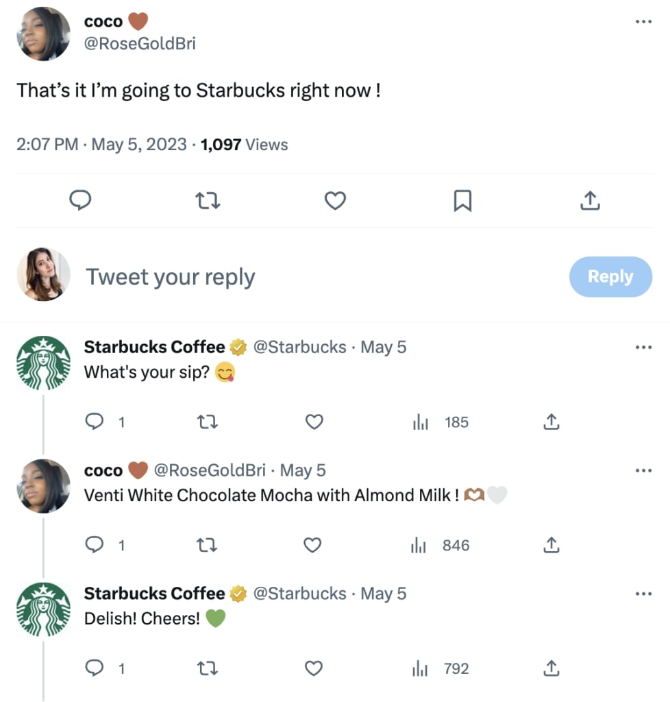Like the main tweet
Screen dimensions: 670x702
(x=335, y=200)
